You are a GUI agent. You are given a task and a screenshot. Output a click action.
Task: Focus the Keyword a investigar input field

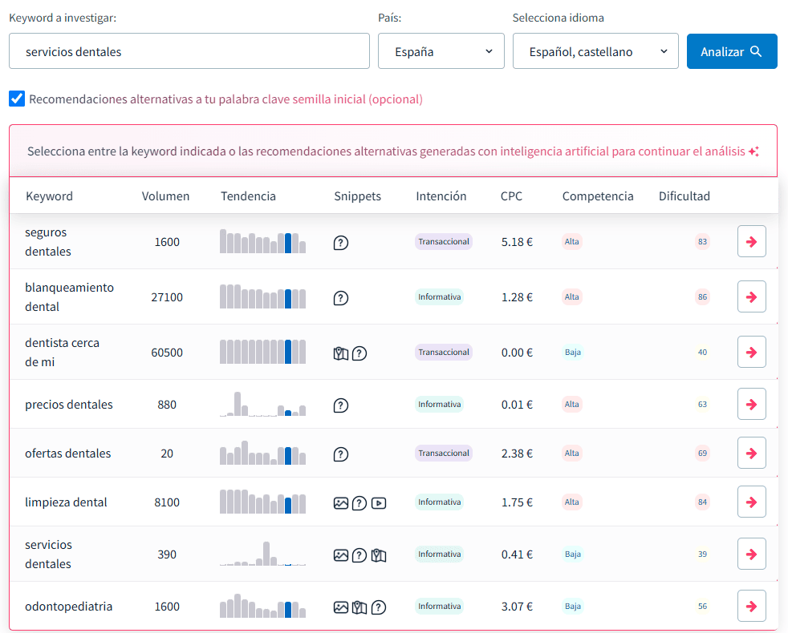click(x=189, y=51)
